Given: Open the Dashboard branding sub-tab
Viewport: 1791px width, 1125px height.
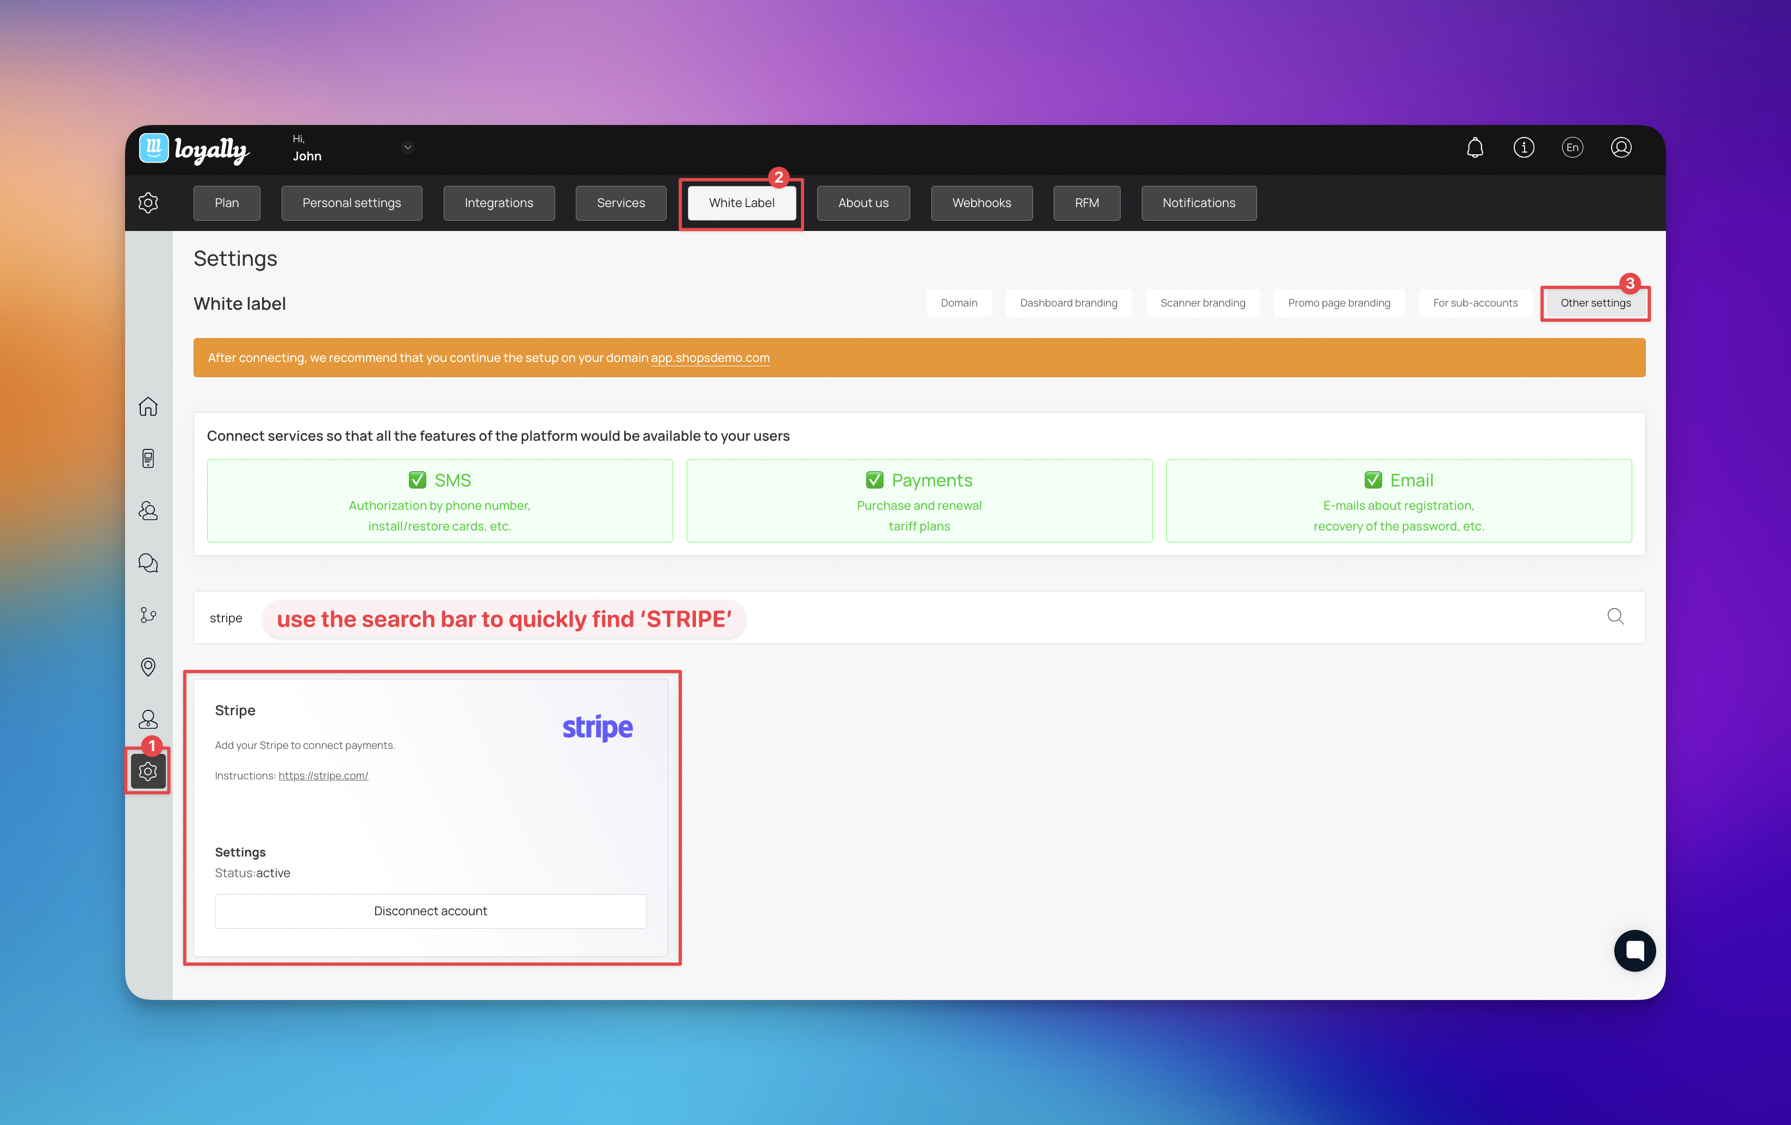Looking at the screenshot, I should pos(1068,303).
